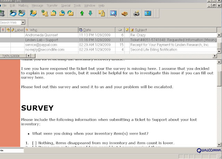Click the Forward toolbar icon
Viewport: 222px width, 159px height.
click(x=70, y=13)
